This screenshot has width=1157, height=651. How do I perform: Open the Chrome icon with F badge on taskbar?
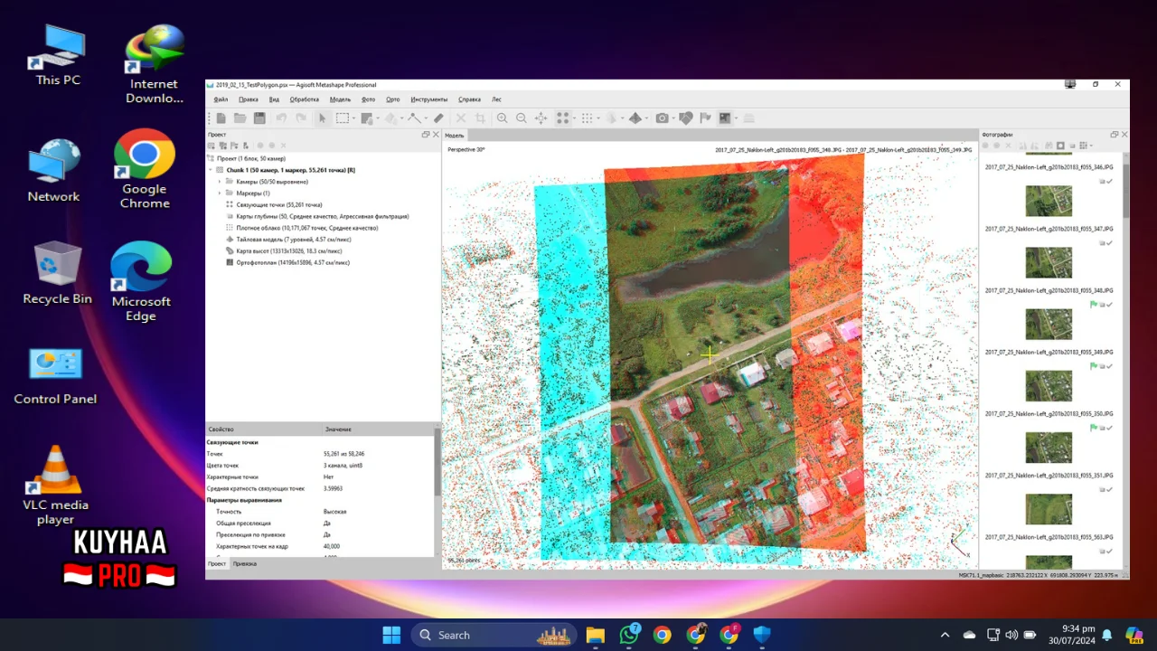point(729,635)
